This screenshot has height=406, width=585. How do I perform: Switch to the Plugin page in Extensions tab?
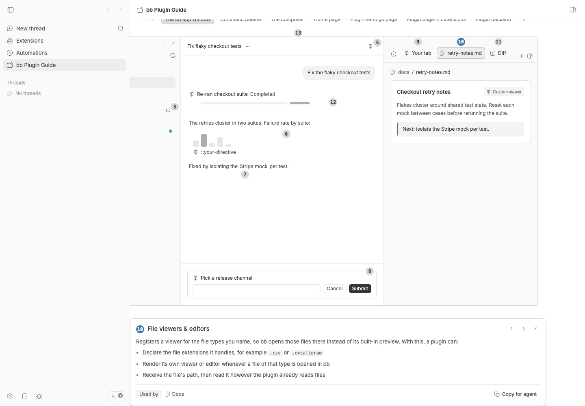tap(436, 19)
